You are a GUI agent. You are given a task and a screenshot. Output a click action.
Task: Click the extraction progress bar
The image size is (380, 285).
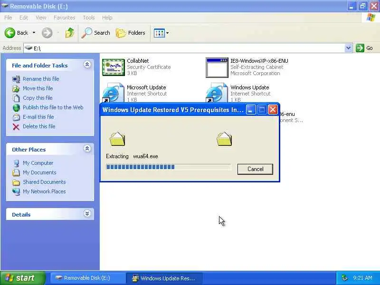(x=169, y=167)
